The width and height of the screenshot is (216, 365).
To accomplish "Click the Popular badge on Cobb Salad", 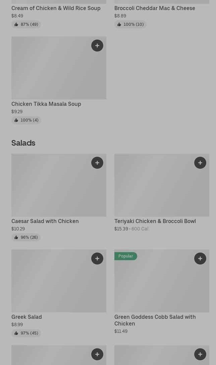I will click(x=126, y=256).
